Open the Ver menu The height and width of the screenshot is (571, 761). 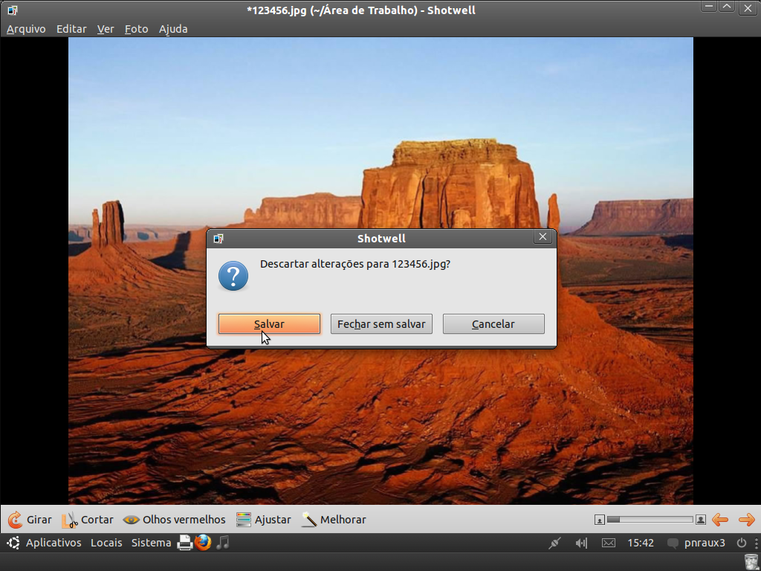pos(106,29)
